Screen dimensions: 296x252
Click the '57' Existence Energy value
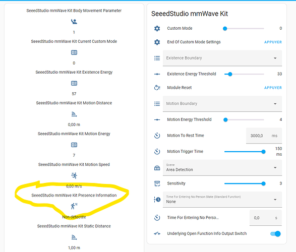pos(74,94)
